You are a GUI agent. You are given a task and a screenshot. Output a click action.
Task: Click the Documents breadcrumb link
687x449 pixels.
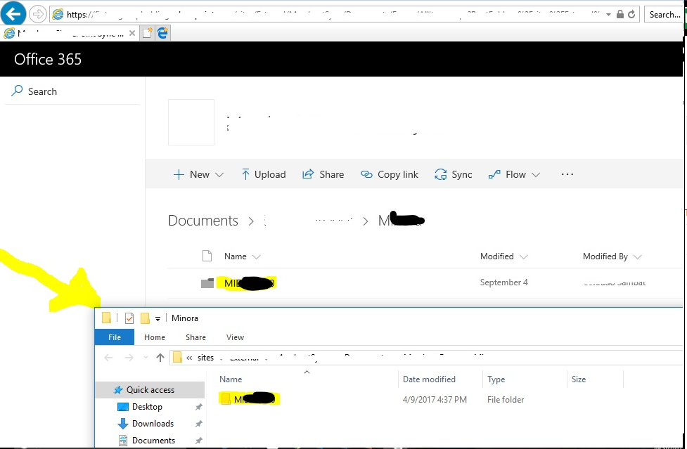tap(203, 220)
